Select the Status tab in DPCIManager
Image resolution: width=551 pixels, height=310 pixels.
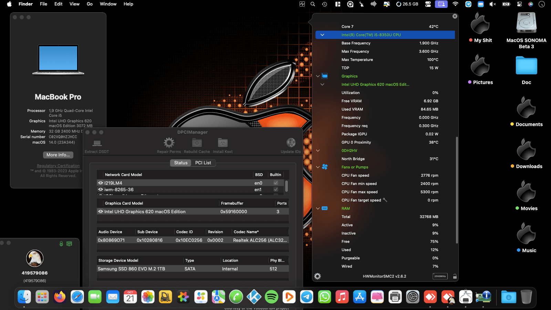tap(181, 163)
